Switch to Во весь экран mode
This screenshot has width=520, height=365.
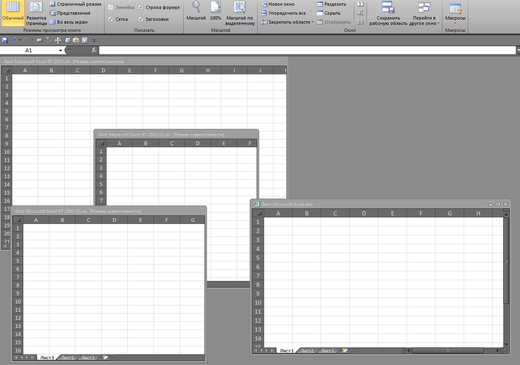(x=68, y=22)
